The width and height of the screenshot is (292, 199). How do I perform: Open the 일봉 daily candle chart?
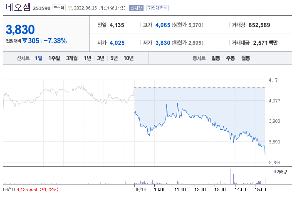pos(215,58)
